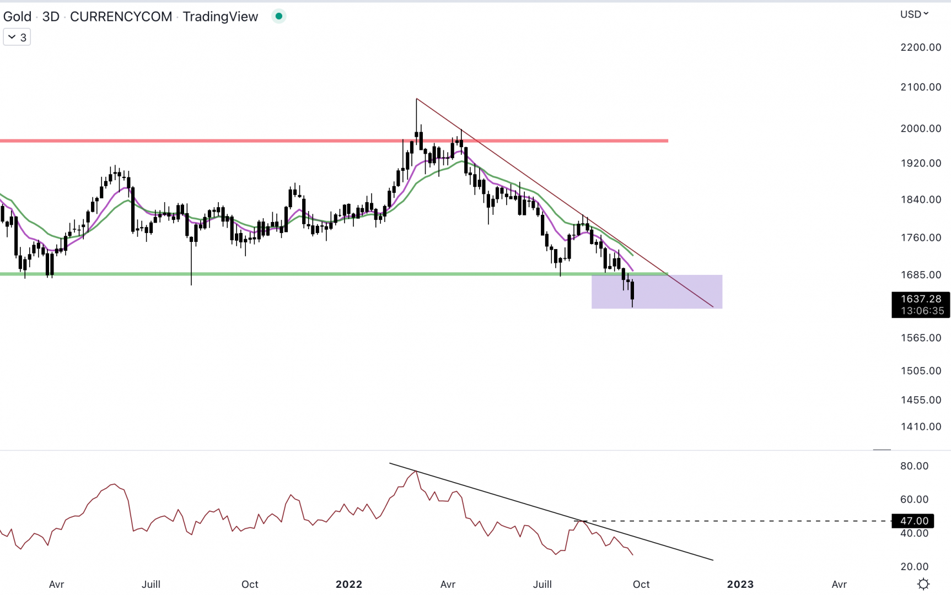951x595 pixels.
Task: Click the leftmost Avr time label
Action: (56, 584)
